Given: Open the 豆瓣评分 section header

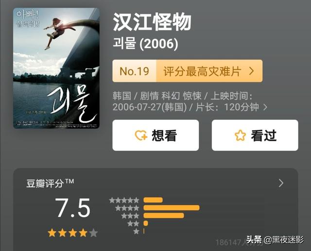Looking at the screenshot, I should 50,183.
